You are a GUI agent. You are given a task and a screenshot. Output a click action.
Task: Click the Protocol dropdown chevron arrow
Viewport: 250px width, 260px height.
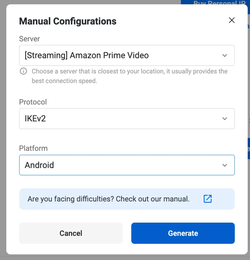[x=225, y=118]
